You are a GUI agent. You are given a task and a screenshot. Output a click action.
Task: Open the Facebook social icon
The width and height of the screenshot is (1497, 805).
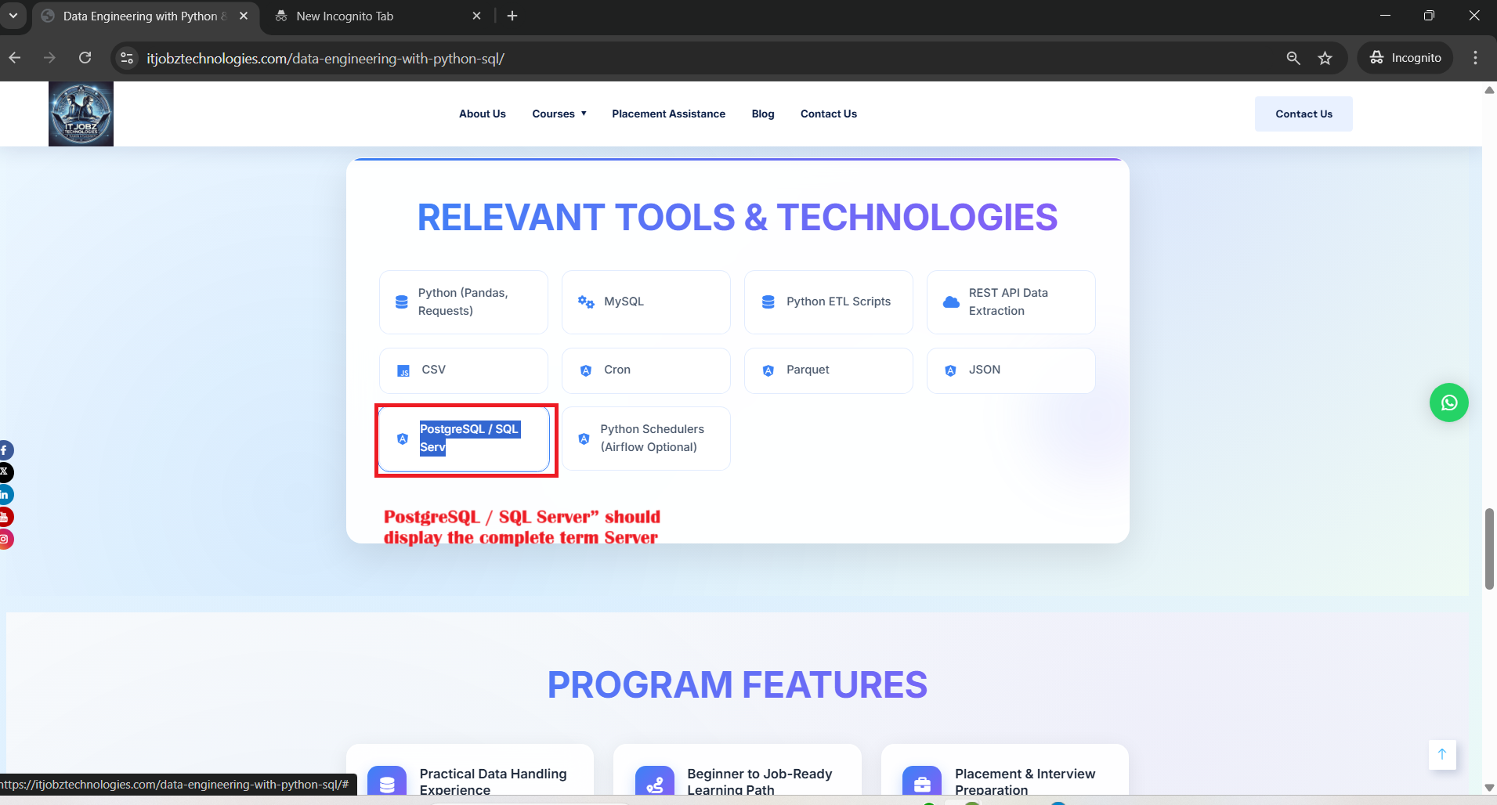click(5, 450)
